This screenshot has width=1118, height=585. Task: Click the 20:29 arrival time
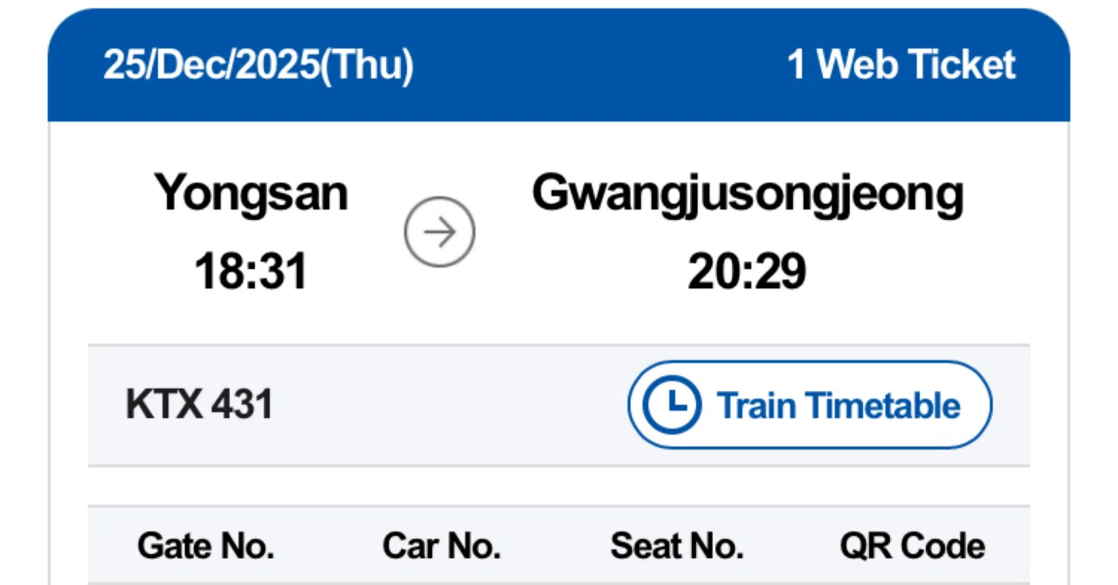(x=748, y=272)
